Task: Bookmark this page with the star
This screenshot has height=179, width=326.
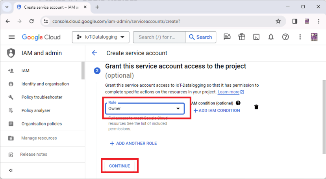Action: pyautogui.click(x=278, y=21)
